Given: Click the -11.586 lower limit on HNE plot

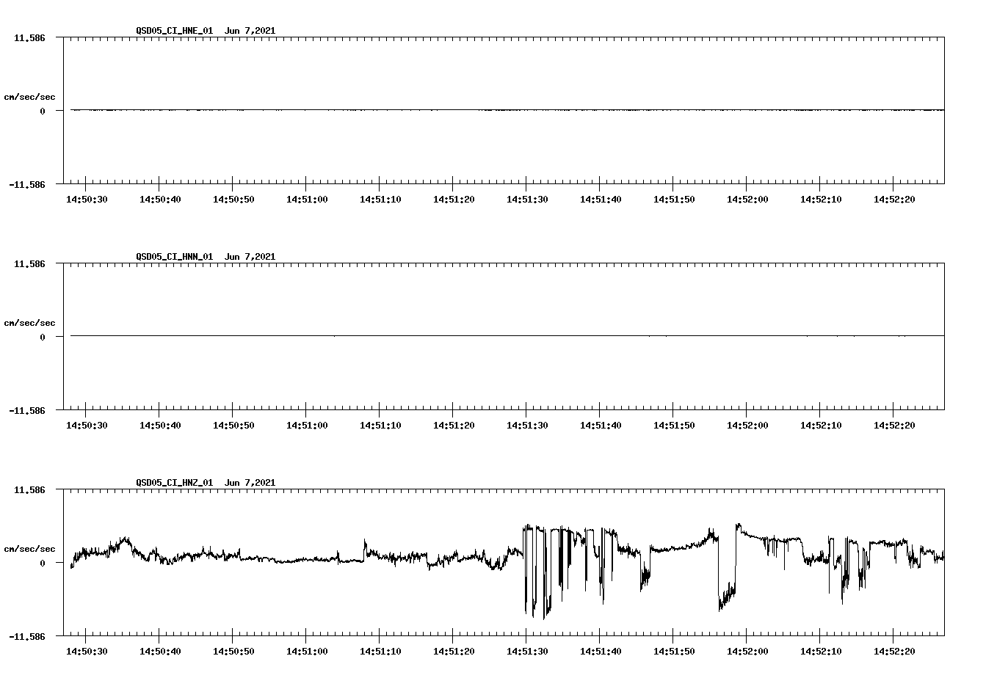Looking at the screenshot, I should click(x=27, y=185).
